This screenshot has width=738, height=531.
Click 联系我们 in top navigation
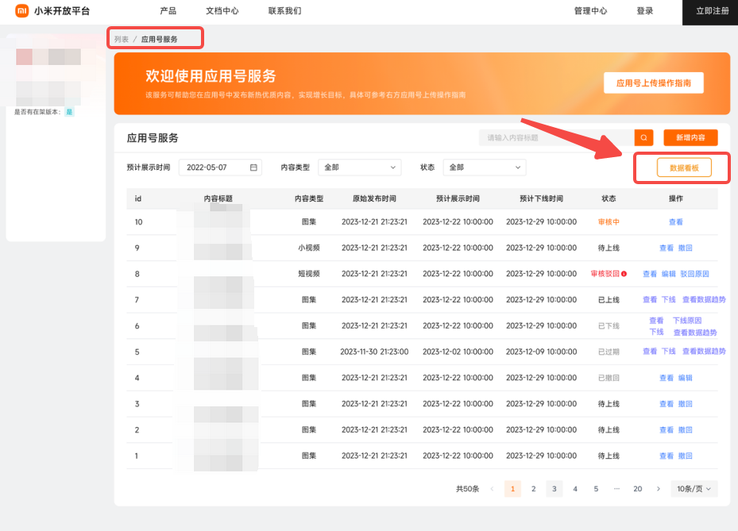[284, 11]
